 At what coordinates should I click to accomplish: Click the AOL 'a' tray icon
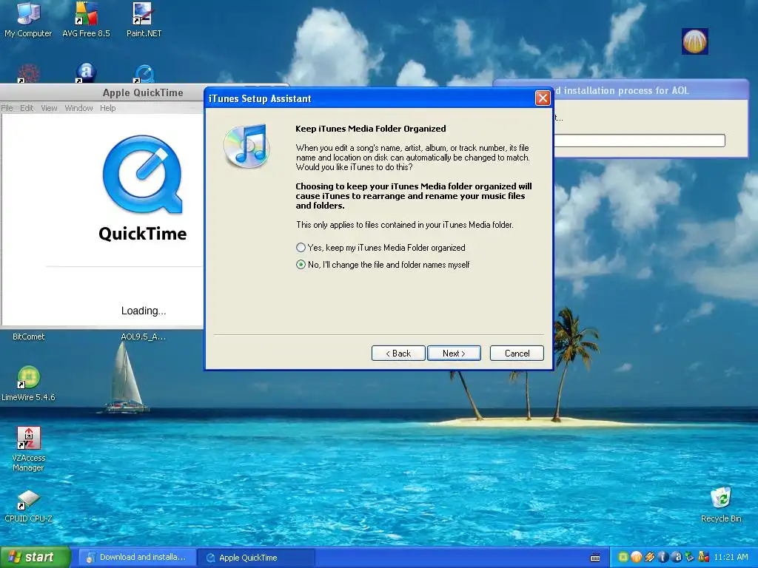click(x=677, y=558)
